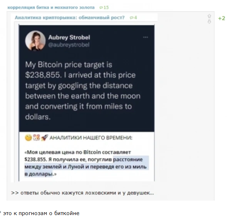Screen dimensions: 229x220
Task: Click the hamster emoji in the caption
Action: coord(36,138)
